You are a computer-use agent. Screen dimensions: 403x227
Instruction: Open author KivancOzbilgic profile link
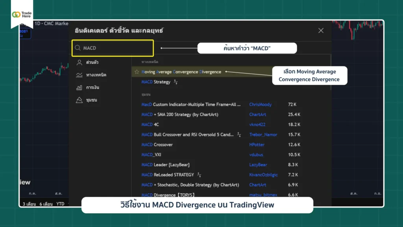pos(263,175)
